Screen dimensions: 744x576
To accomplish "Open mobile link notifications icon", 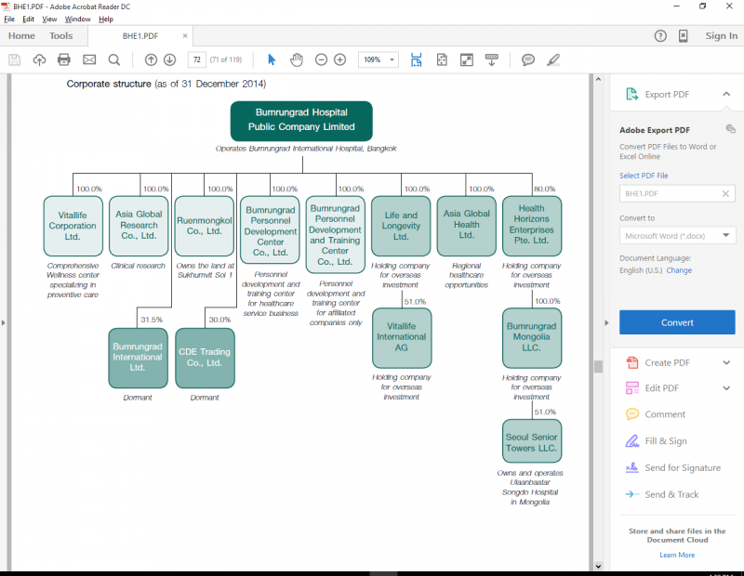I will point(684,36).
